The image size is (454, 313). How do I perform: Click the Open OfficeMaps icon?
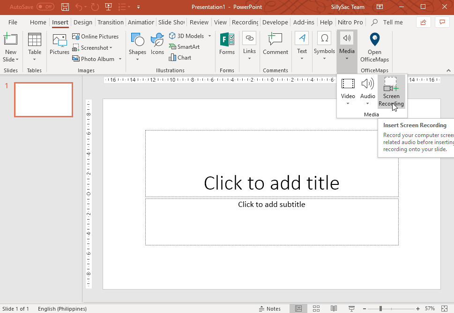pos(374,46)
